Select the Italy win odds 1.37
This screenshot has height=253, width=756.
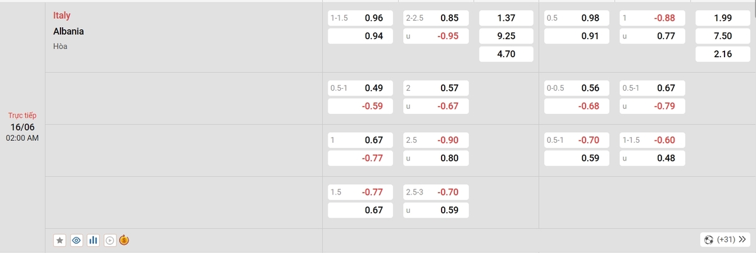click(507, 18)
